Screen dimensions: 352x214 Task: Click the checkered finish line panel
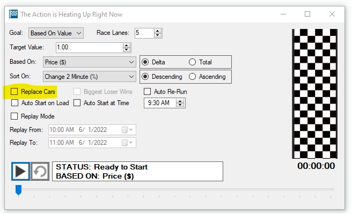(x=314, y=93)
